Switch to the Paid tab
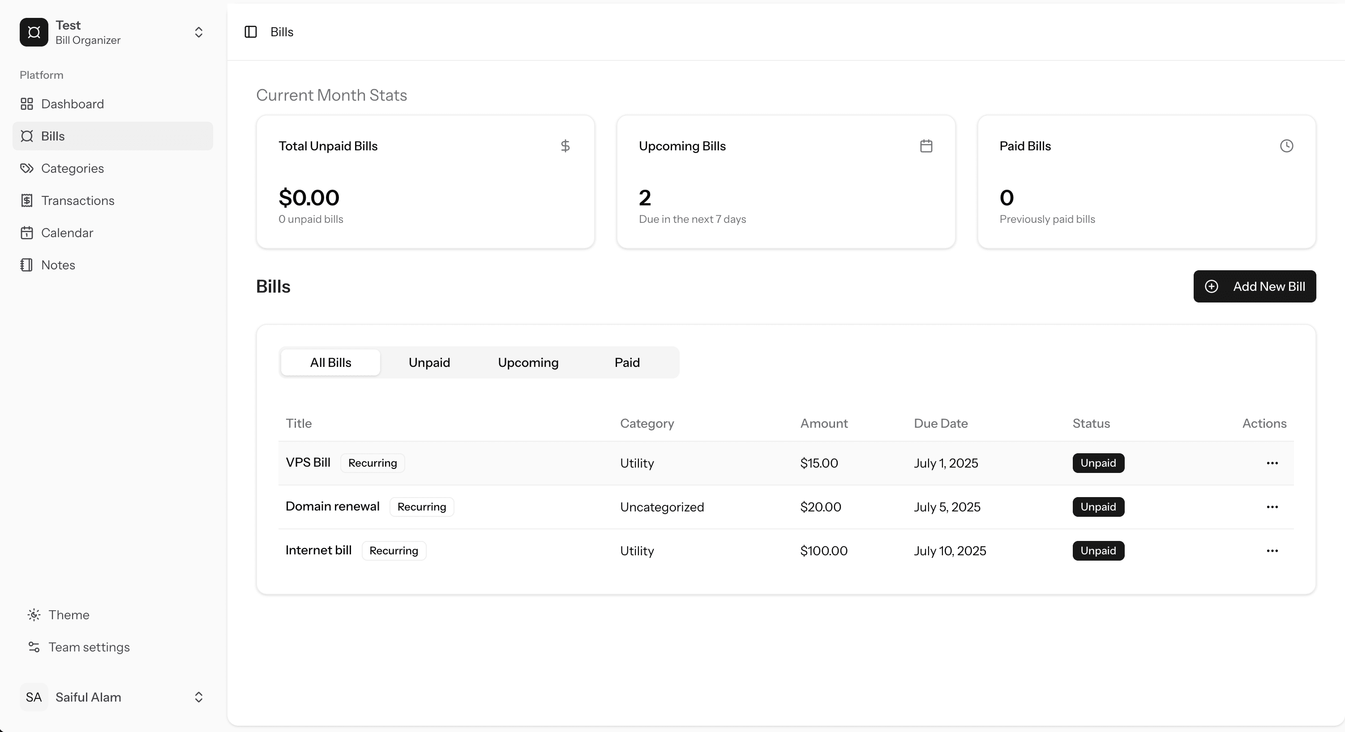The image size is (1345, 732). (x=627, y=362)
